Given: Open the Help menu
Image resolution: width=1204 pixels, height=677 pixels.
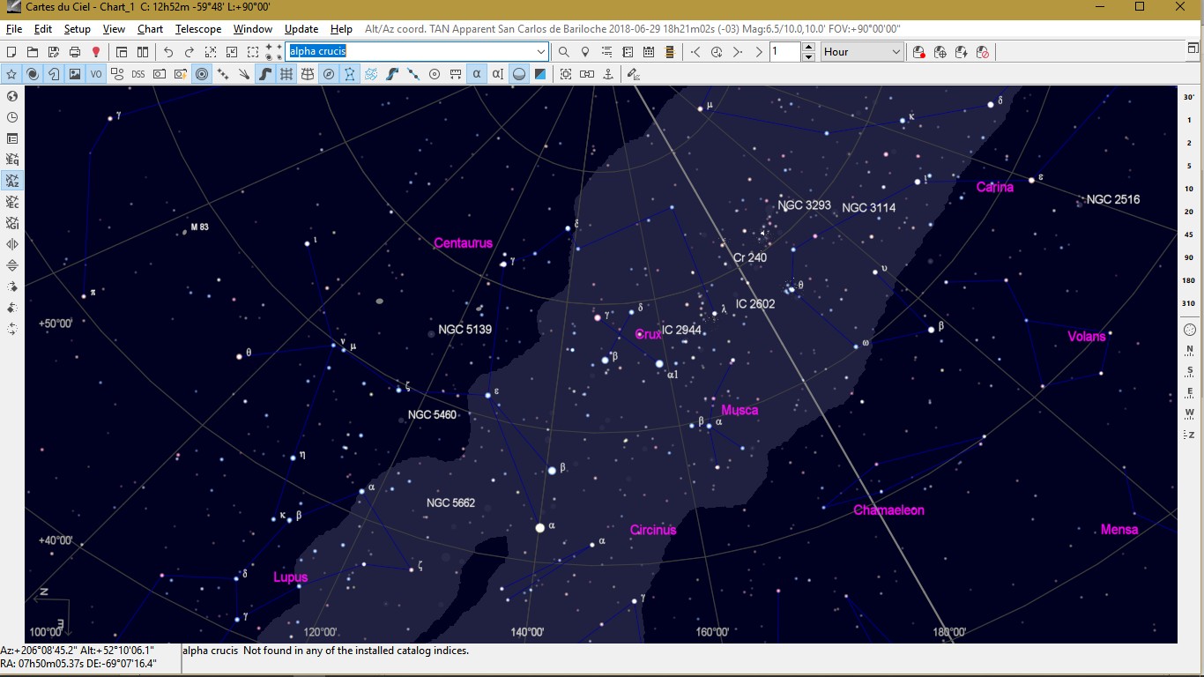Looking at the screenshot, I should pos(341,29).
